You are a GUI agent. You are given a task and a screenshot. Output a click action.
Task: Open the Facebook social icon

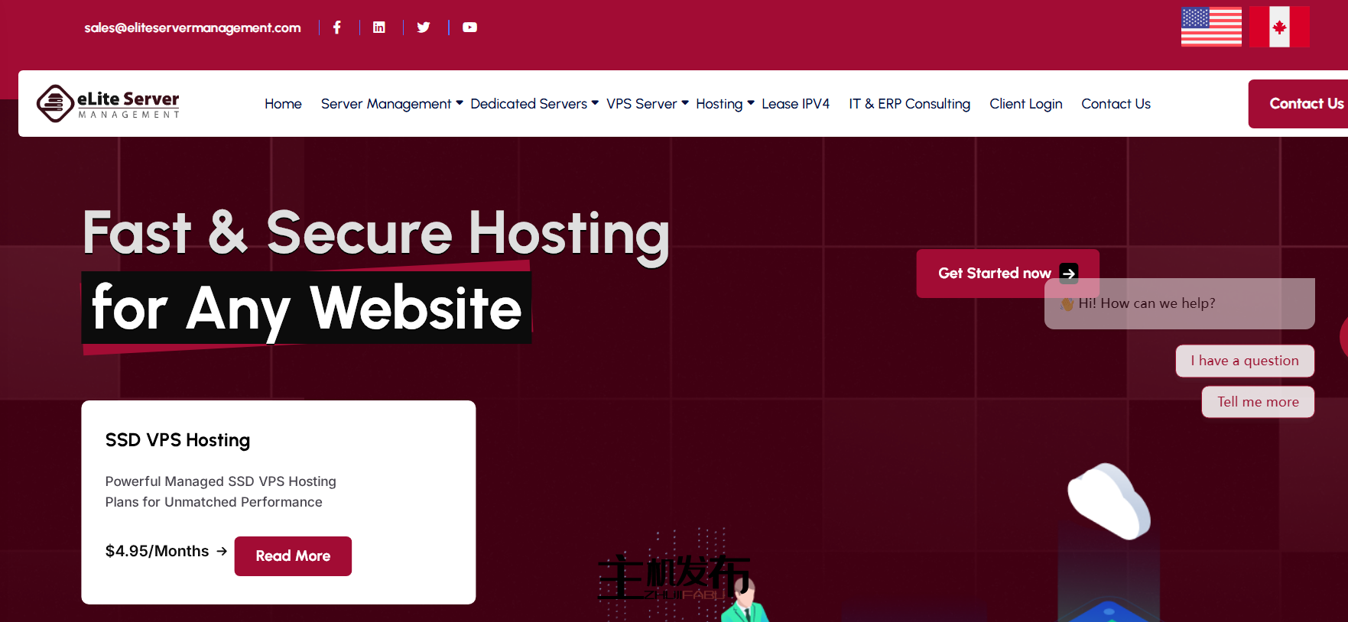(x=336, y=28)
